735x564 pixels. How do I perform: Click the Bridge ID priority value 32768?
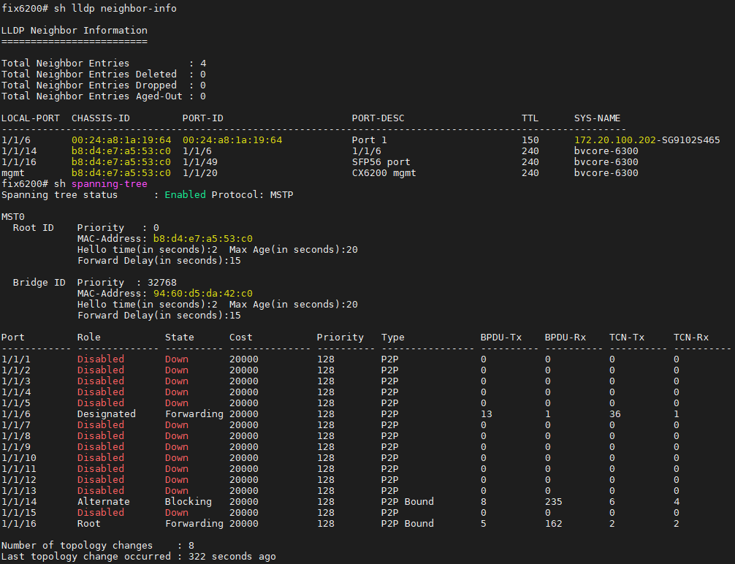click(x=162, y=282)
